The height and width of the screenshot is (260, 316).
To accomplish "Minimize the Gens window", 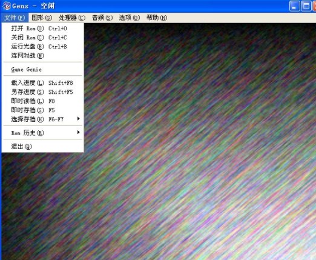I will [295, 6].
